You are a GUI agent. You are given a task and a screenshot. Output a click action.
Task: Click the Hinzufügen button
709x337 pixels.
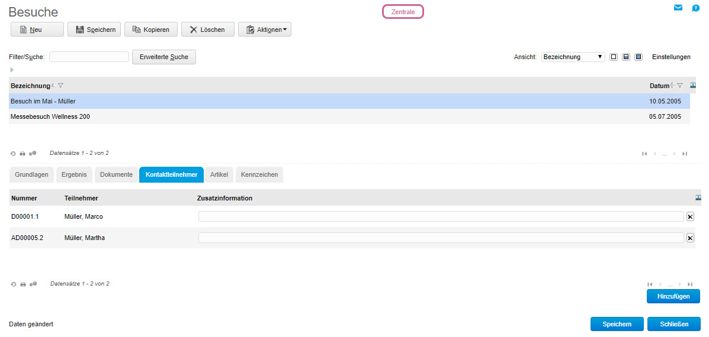point(673,296)
